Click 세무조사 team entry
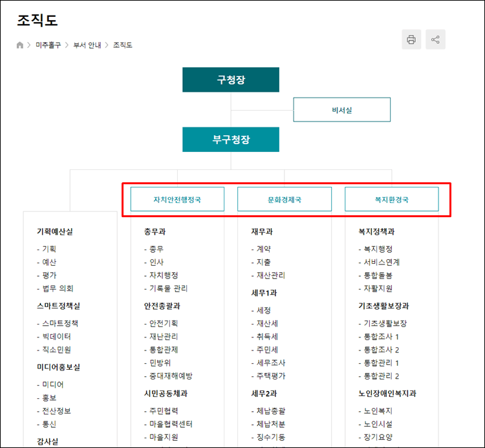 (271, 363)
